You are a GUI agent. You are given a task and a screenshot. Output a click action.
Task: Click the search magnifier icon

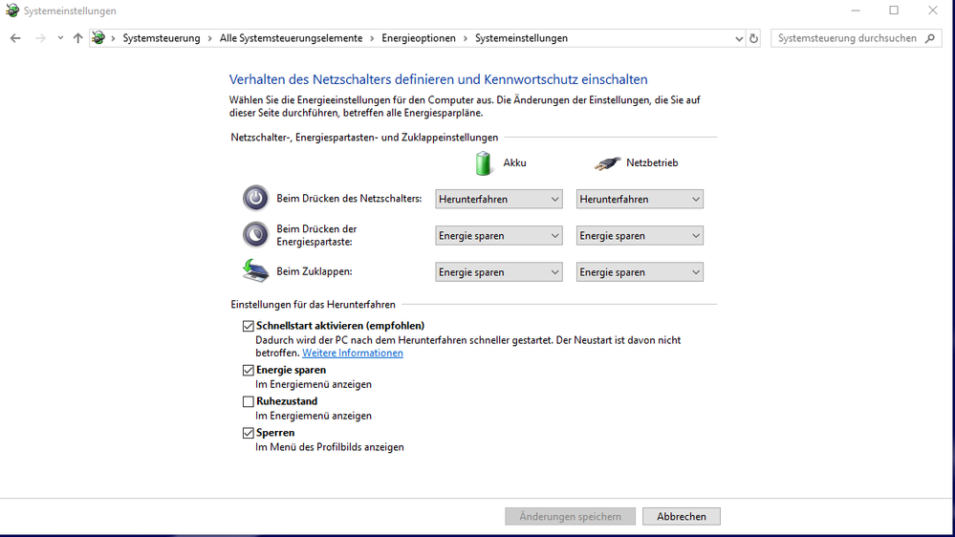point(930,38)
